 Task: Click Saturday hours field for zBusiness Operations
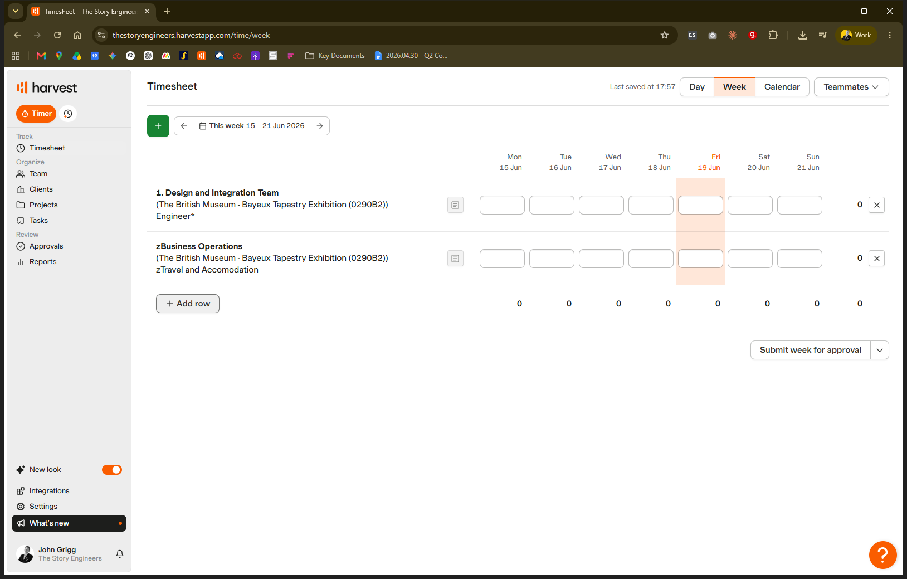click(750, 259)
